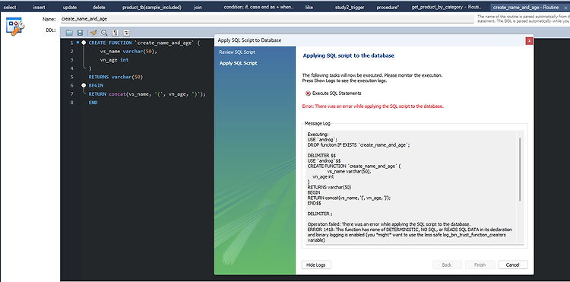This screenshot has height=282, width=570.
Task: Toggle invisible characters with the pilcrow icon
Action: click(x=116, y=33)
